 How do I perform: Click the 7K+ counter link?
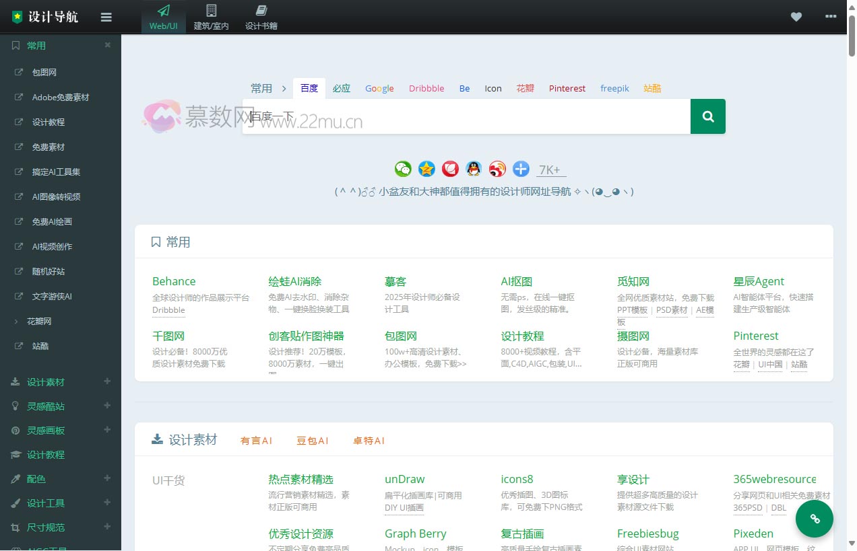[x=550, y=170]
